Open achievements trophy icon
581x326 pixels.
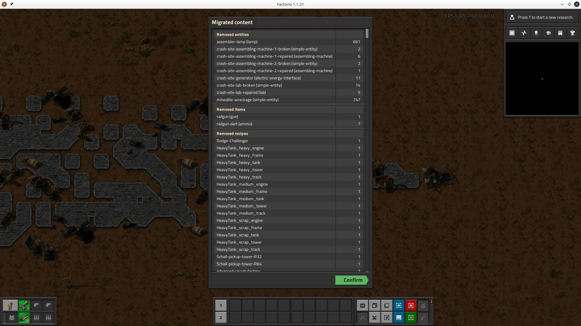[x=573, y=33]
